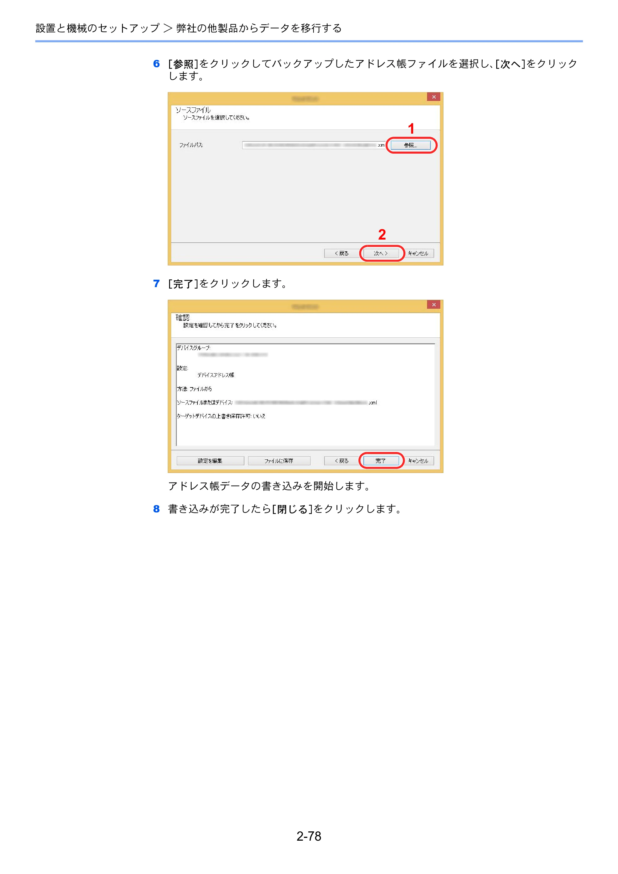This screenshot has height=874, width=618.
Task: Click the ターゲットデバイスの上書き保存許可 line
Action: pos(221,416)
